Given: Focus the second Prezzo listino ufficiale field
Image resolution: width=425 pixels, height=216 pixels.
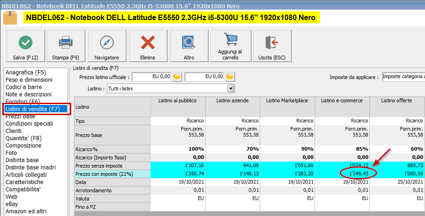Looking at the screenshot, I should [x=205, y=77].
